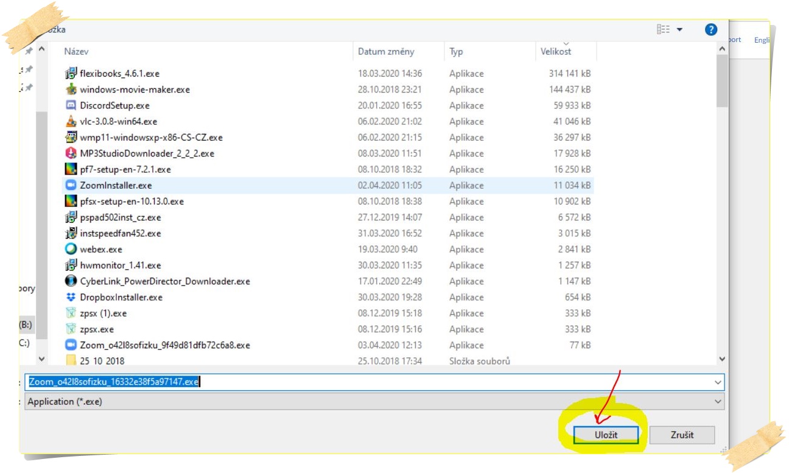Select file name Zoom_o42l8sofizku_9f49d81dfb72c6a8.exe
Viewport: 789px width, 473px height.
(165, 345)
